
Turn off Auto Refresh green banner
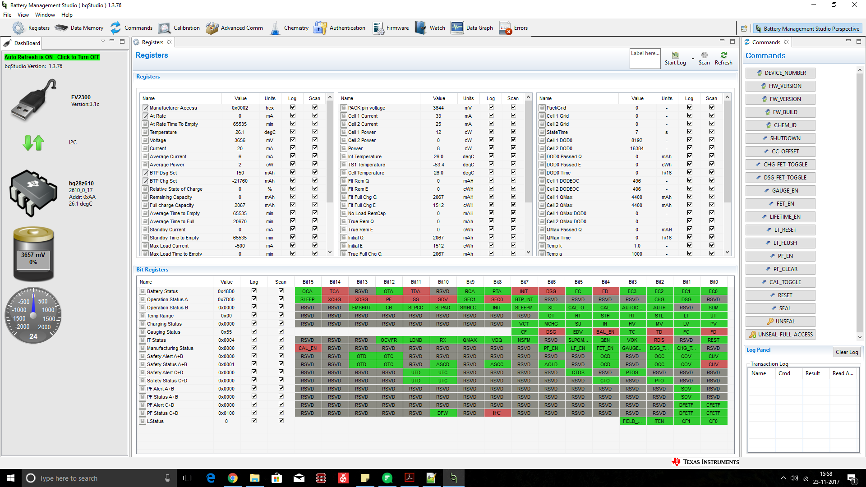(52, 57)
